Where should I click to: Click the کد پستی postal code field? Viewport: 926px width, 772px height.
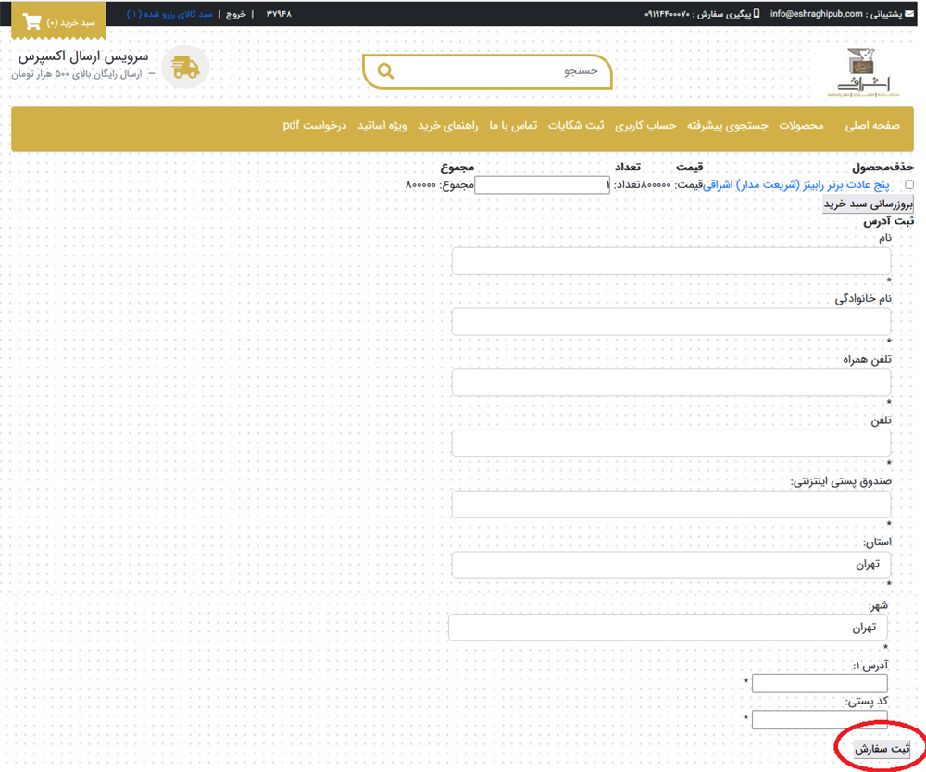pyautogui.click(x=819, y=719)
